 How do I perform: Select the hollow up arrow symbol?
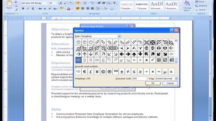(x=85, y=60)
